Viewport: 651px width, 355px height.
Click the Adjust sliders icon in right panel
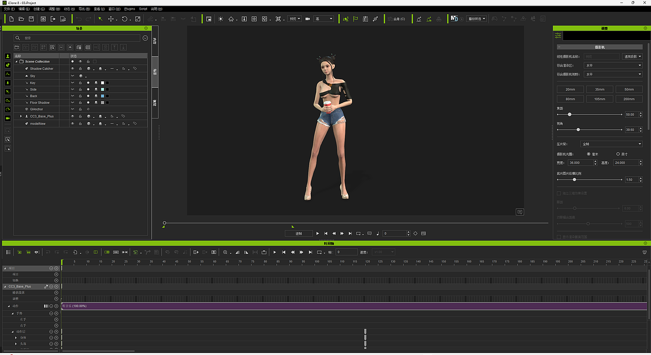coord(558,36)
